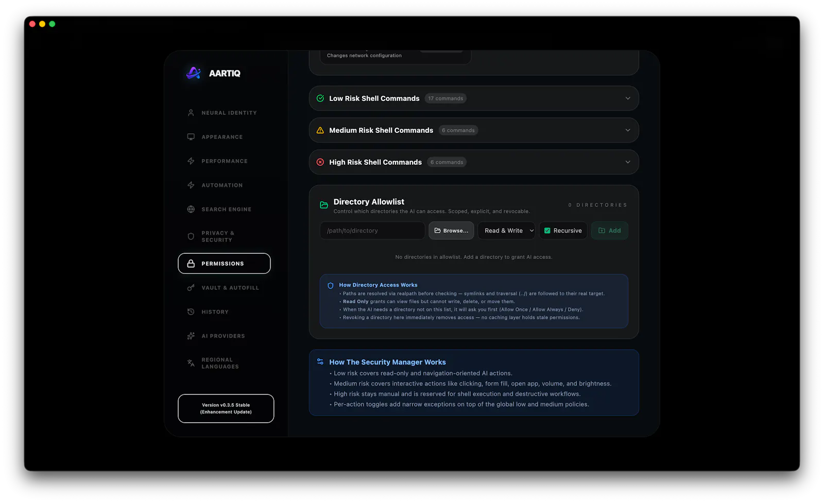
Task: Open the Read & Write access dropdown
Action: (507, 231)
